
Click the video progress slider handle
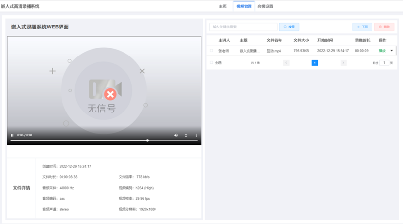[147, 140]
